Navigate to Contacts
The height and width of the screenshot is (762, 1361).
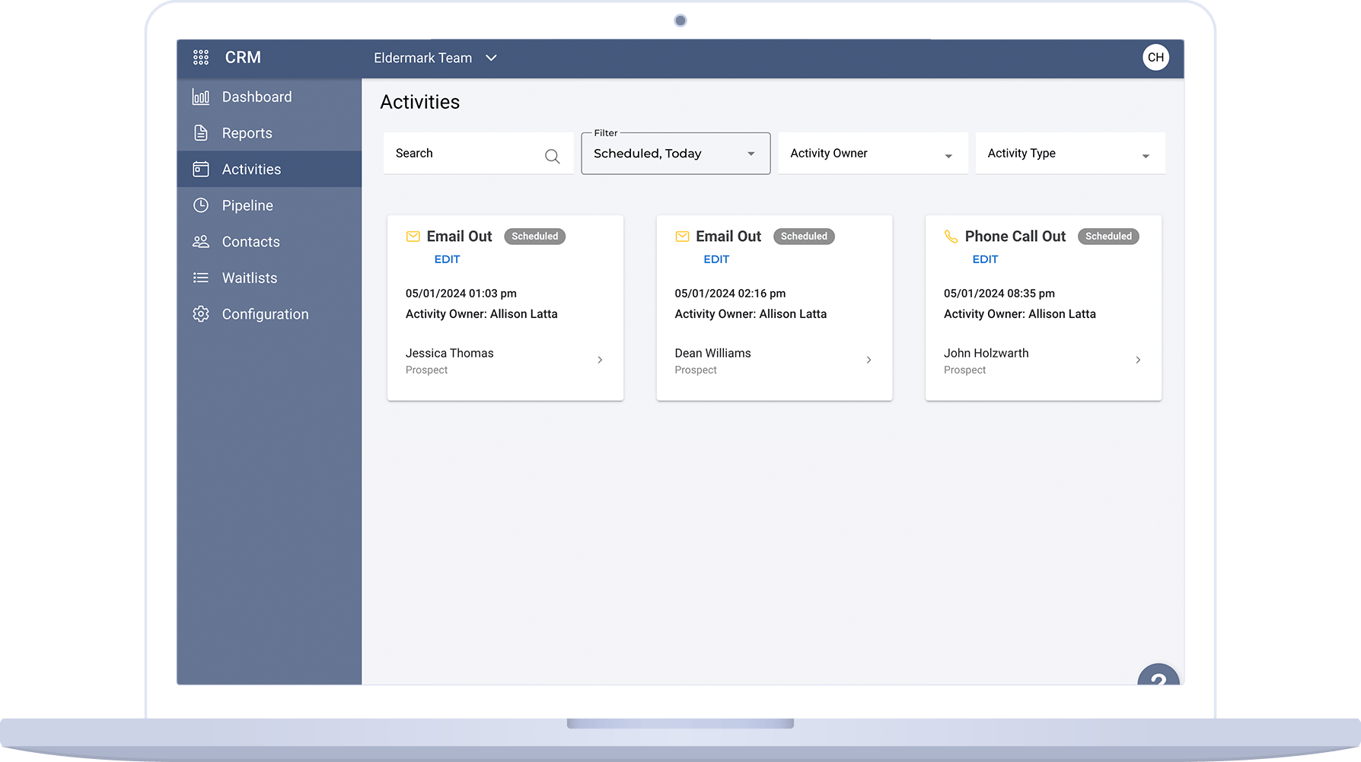point(269,242)
